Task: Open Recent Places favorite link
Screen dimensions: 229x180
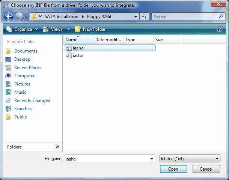Action: point(28,67)
